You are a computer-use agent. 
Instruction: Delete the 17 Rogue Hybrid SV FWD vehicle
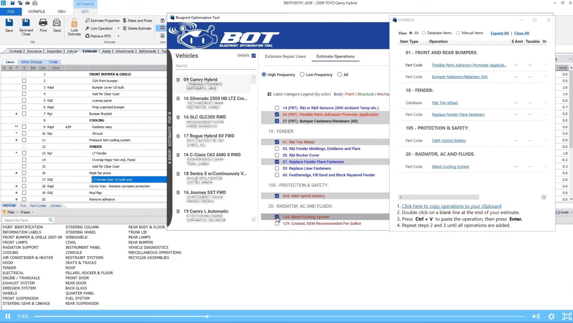coord(178,136)
